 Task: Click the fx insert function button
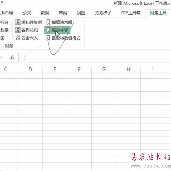coord(12,57)
